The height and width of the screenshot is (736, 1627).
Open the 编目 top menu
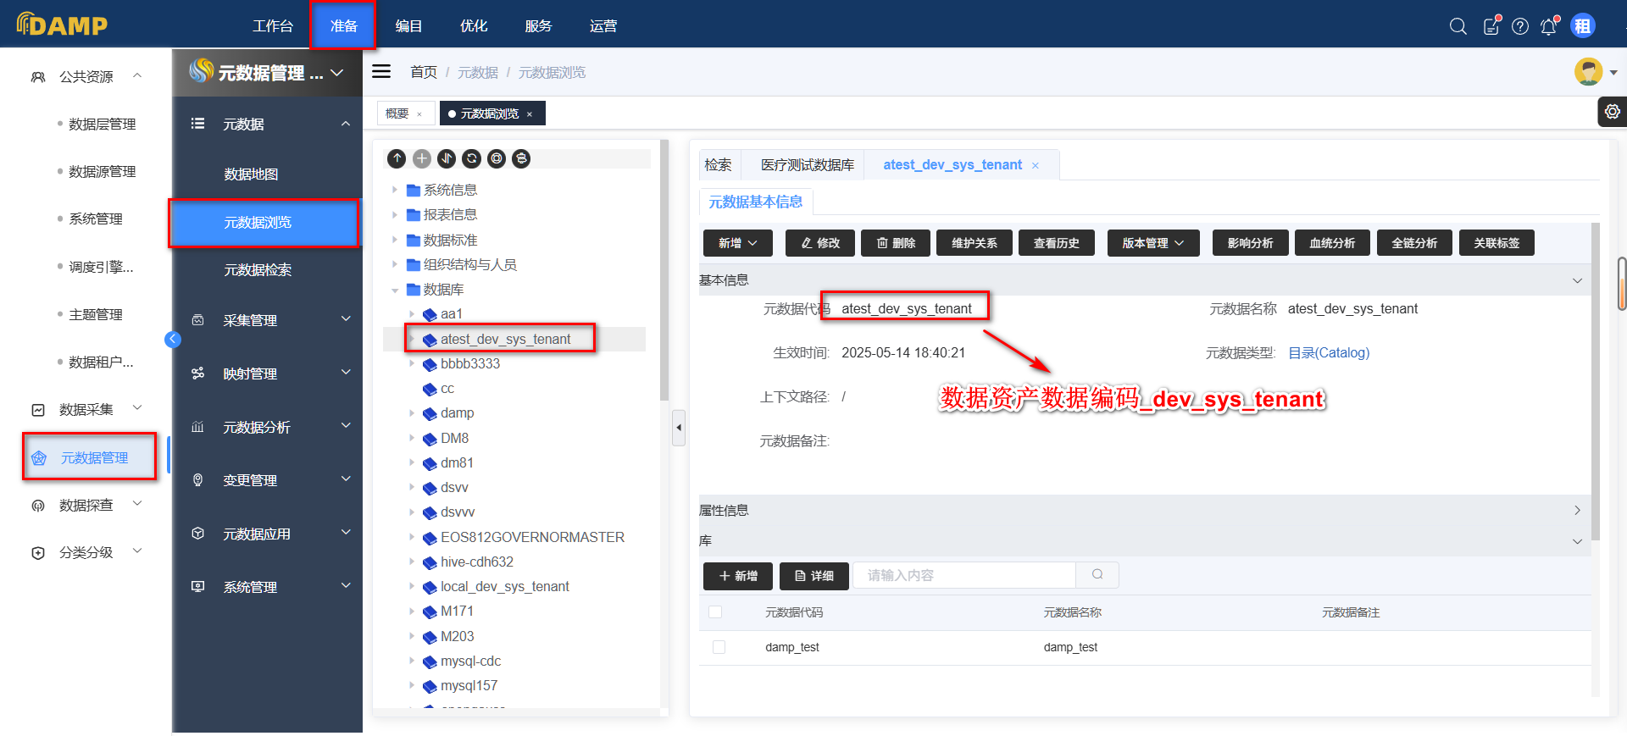408,26
